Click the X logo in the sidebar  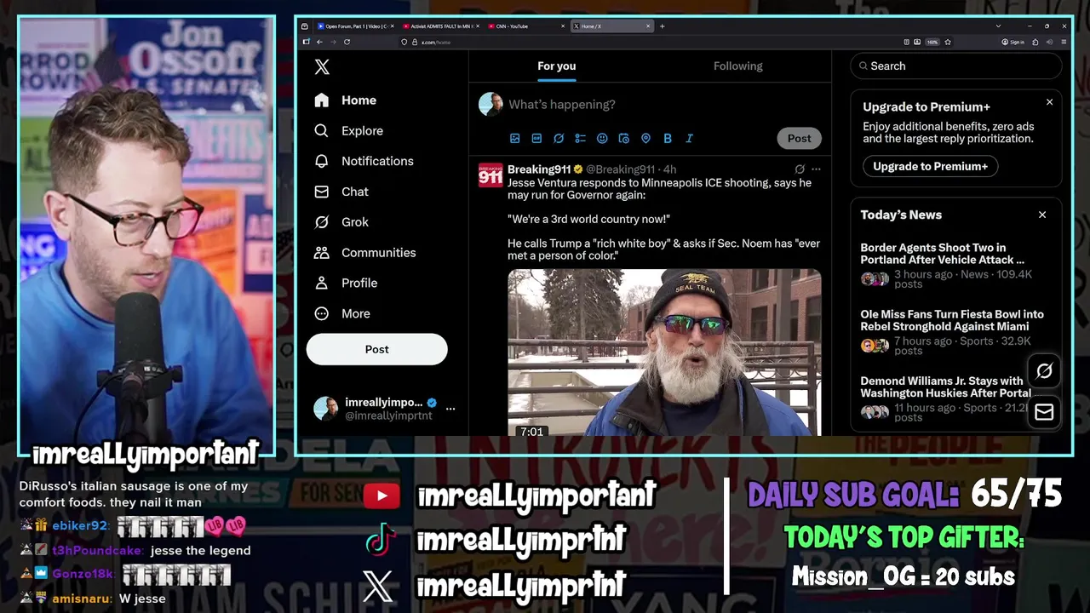pos(322,67)
